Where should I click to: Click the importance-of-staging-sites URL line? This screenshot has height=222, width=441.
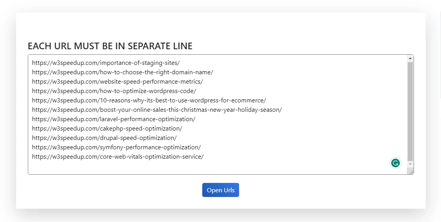pyautogui.click(x=106, y=63)
